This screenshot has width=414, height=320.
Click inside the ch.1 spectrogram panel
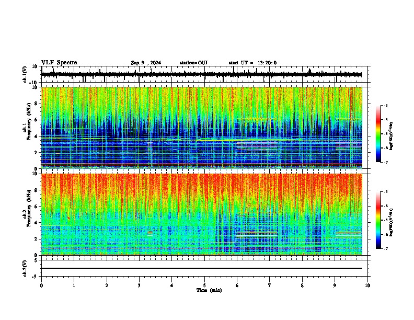tap(202, 128)
